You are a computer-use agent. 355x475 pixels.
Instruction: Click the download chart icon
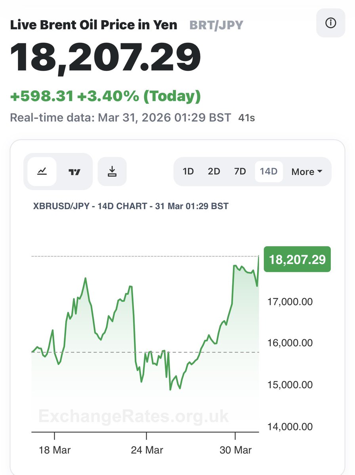[x=112, y=172]
